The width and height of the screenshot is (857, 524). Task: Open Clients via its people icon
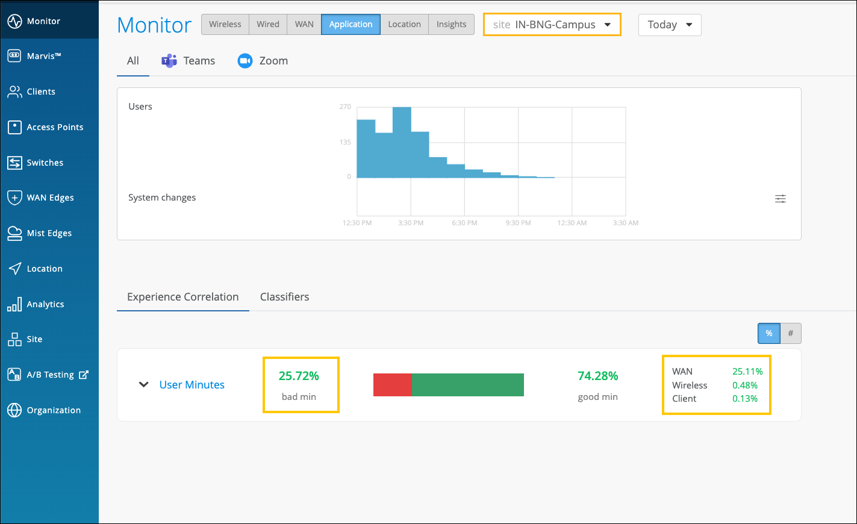point(14,92)
